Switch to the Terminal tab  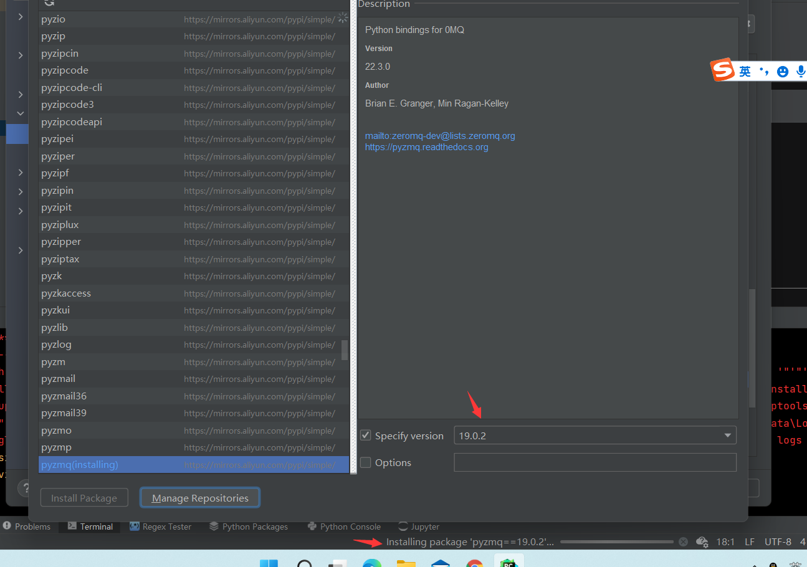[x=90, y=526]
